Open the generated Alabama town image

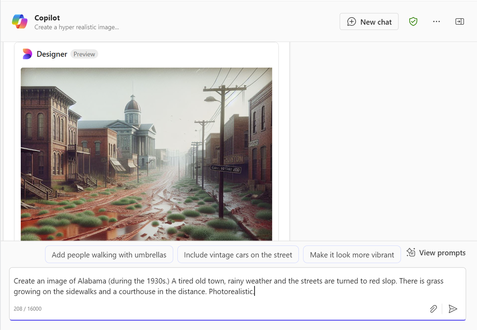(146, 154)
